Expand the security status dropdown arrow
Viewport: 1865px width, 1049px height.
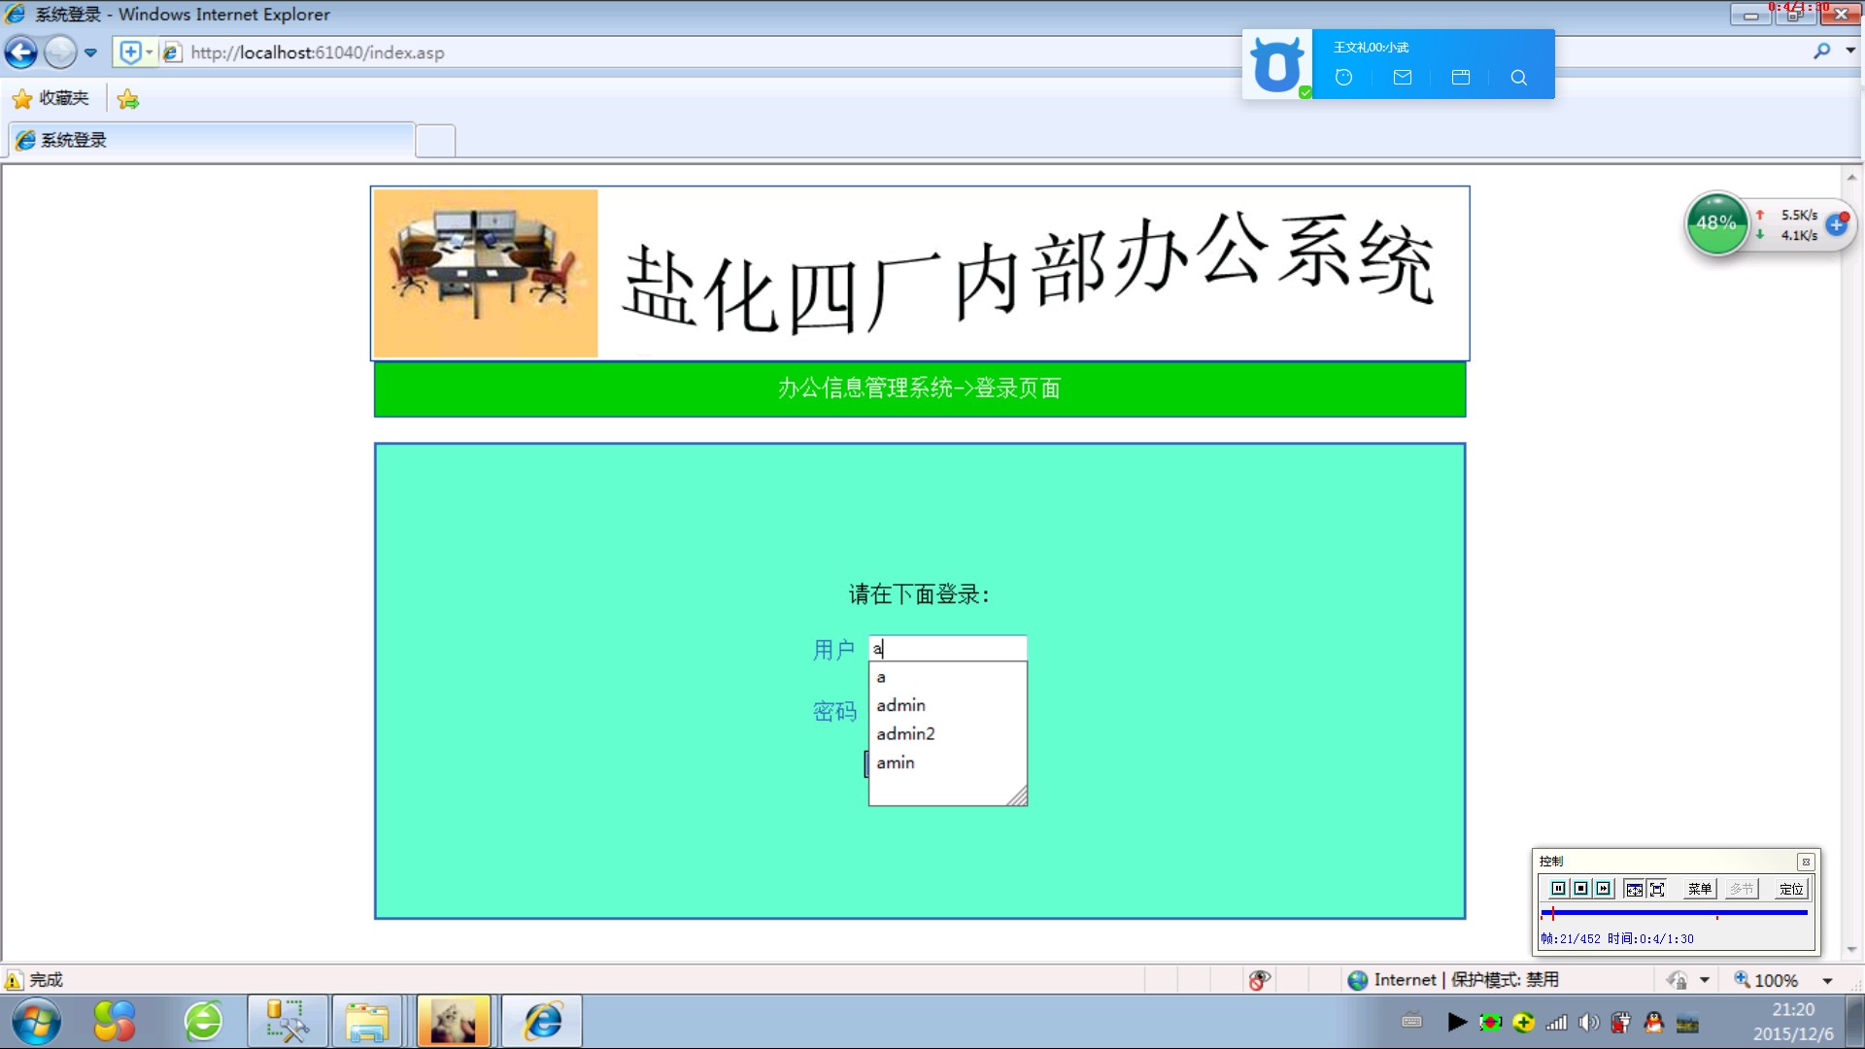click(1704, 981)
